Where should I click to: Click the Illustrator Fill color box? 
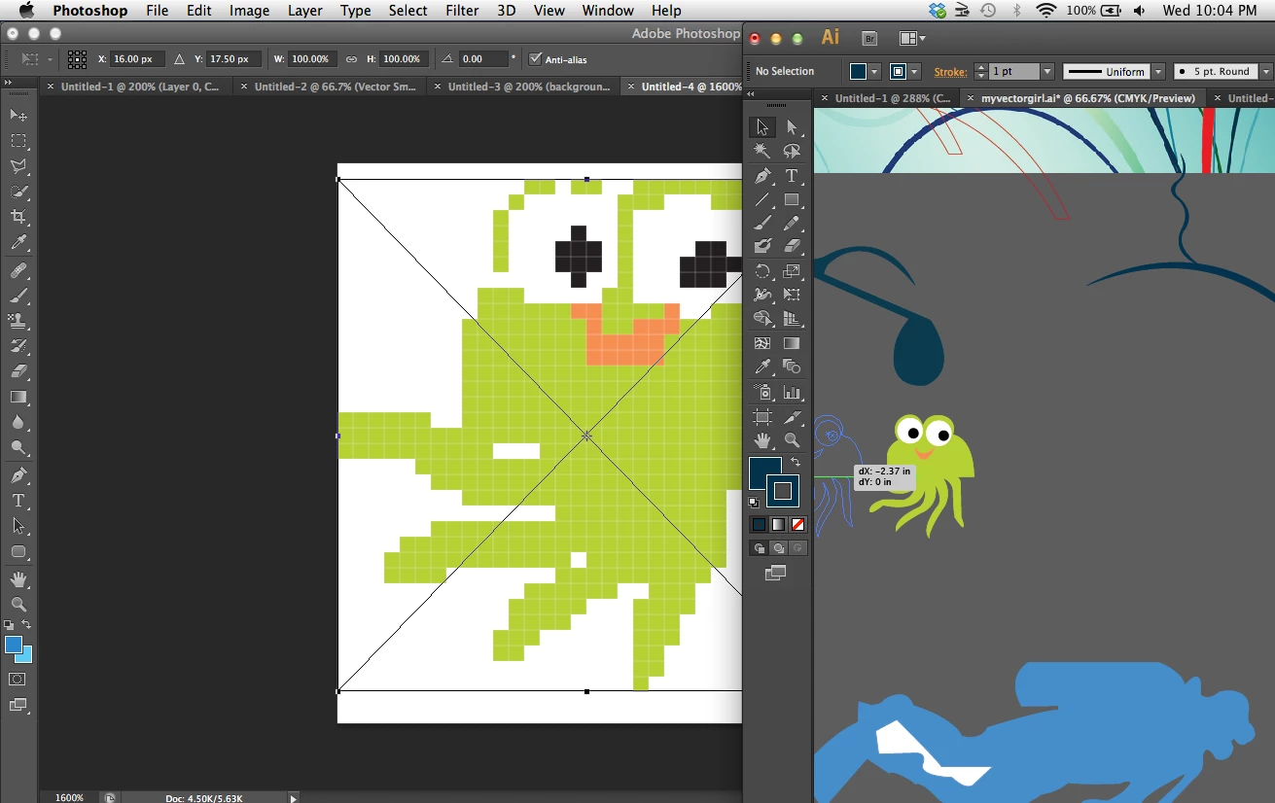click(x=763, y=474)
